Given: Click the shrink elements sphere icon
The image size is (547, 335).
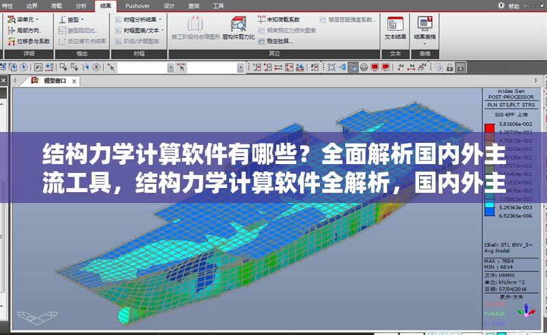Looking at the screenshot, I should tap(364, 67).
